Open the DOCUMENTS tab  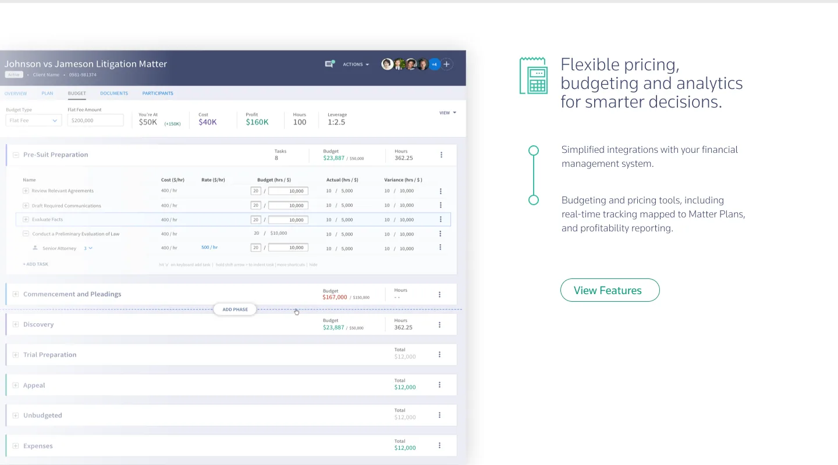(x=114, y=93)
